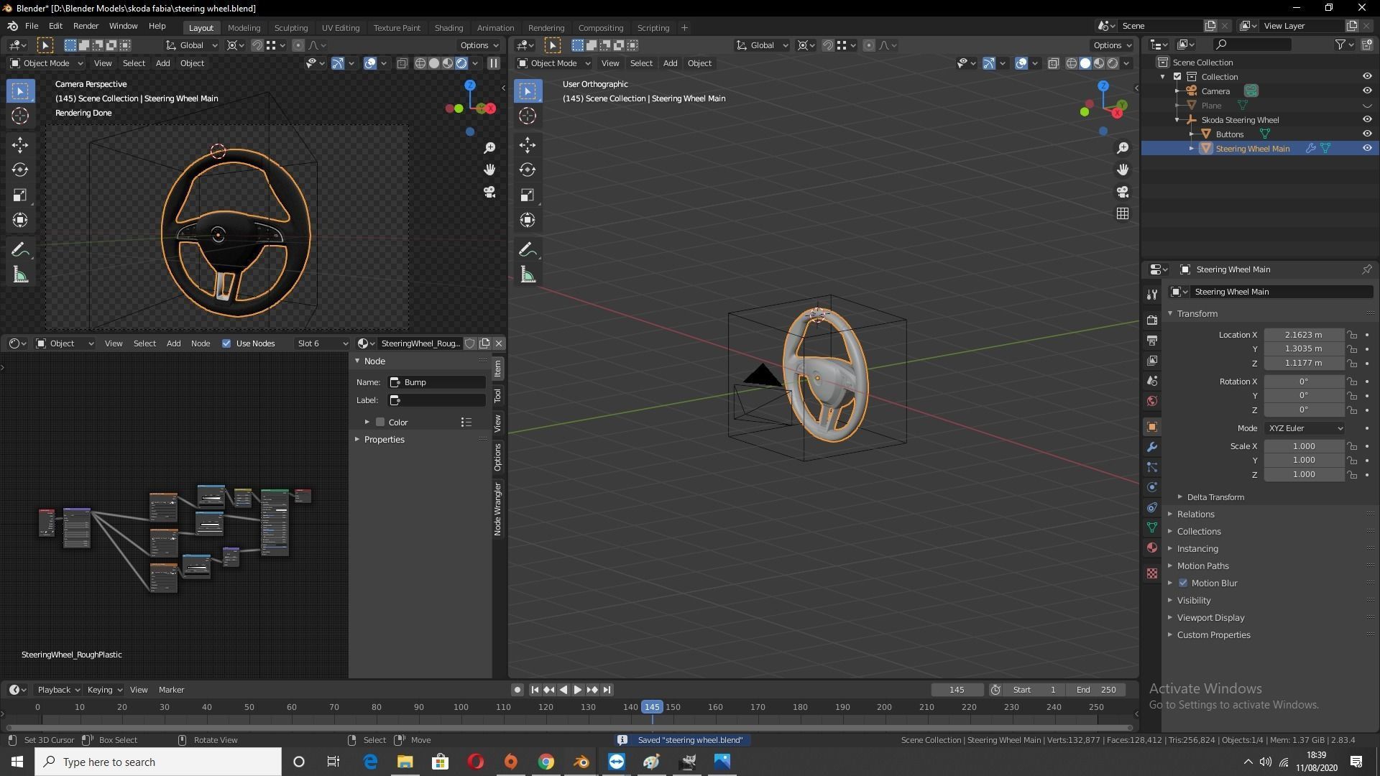The height and width of the screenshot is (776, 1380).
Task: Switch to the Shading workspace tab
Action: (x=448, y=28)
